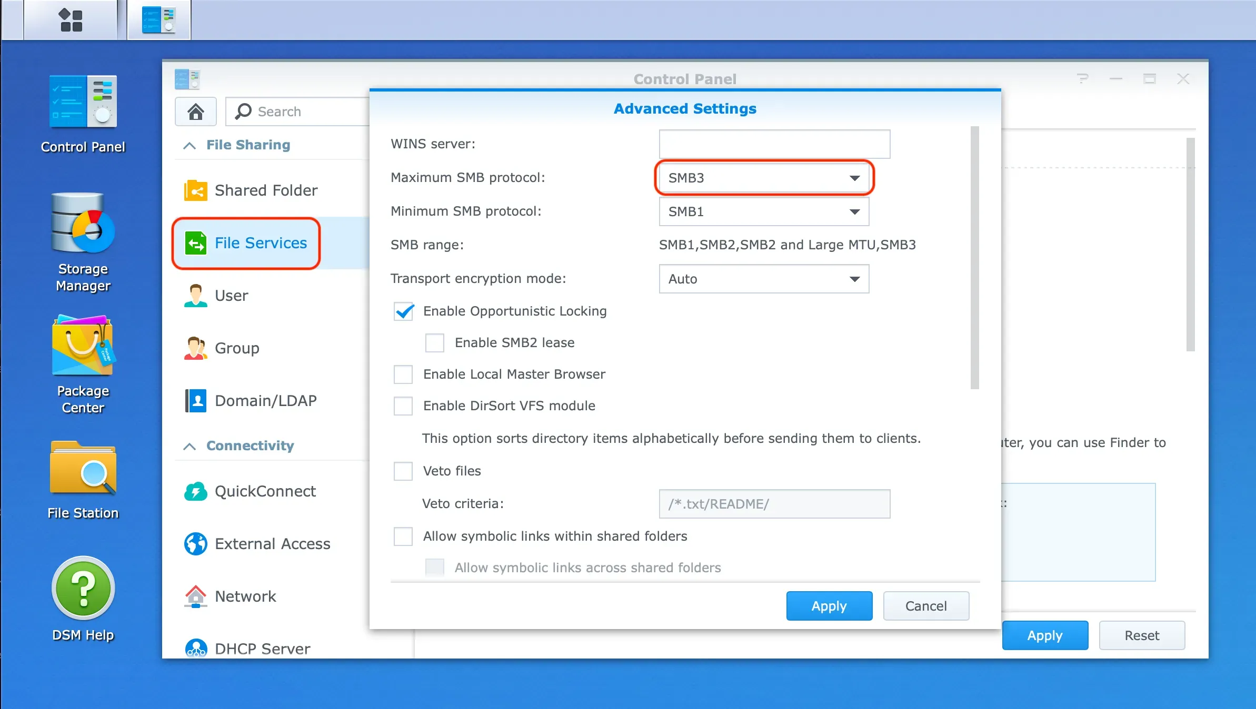
Task: Collapse the File Sharing section
Action: 190,145
